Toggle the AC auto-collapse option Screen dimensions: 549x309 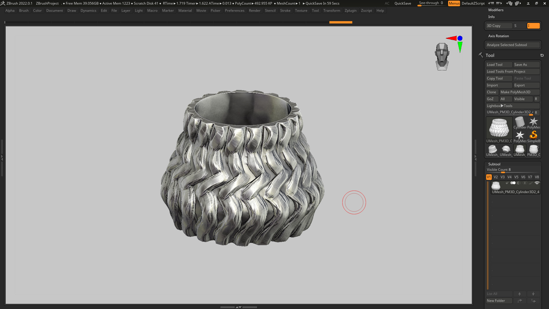point(387,3)
